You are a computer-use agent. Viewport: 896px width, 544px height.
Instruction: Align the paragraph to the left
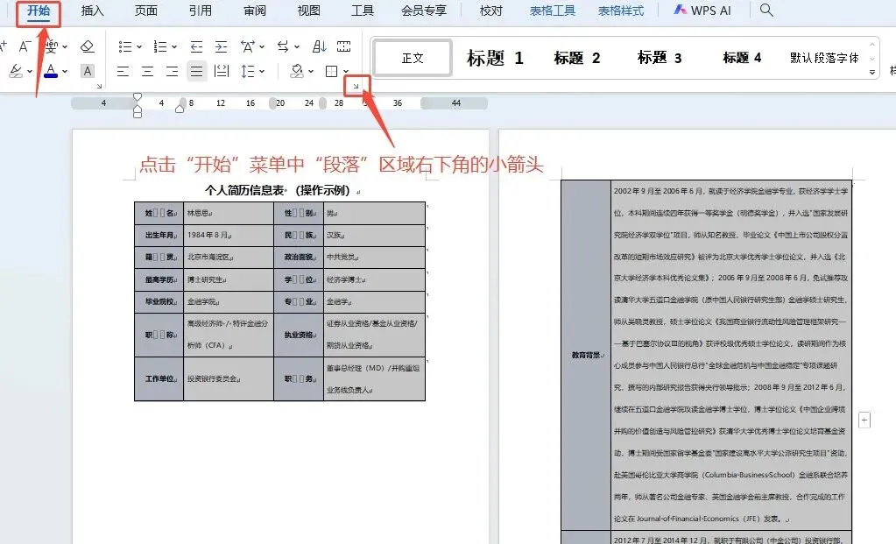pyautogui.click(x=123, y=71)
